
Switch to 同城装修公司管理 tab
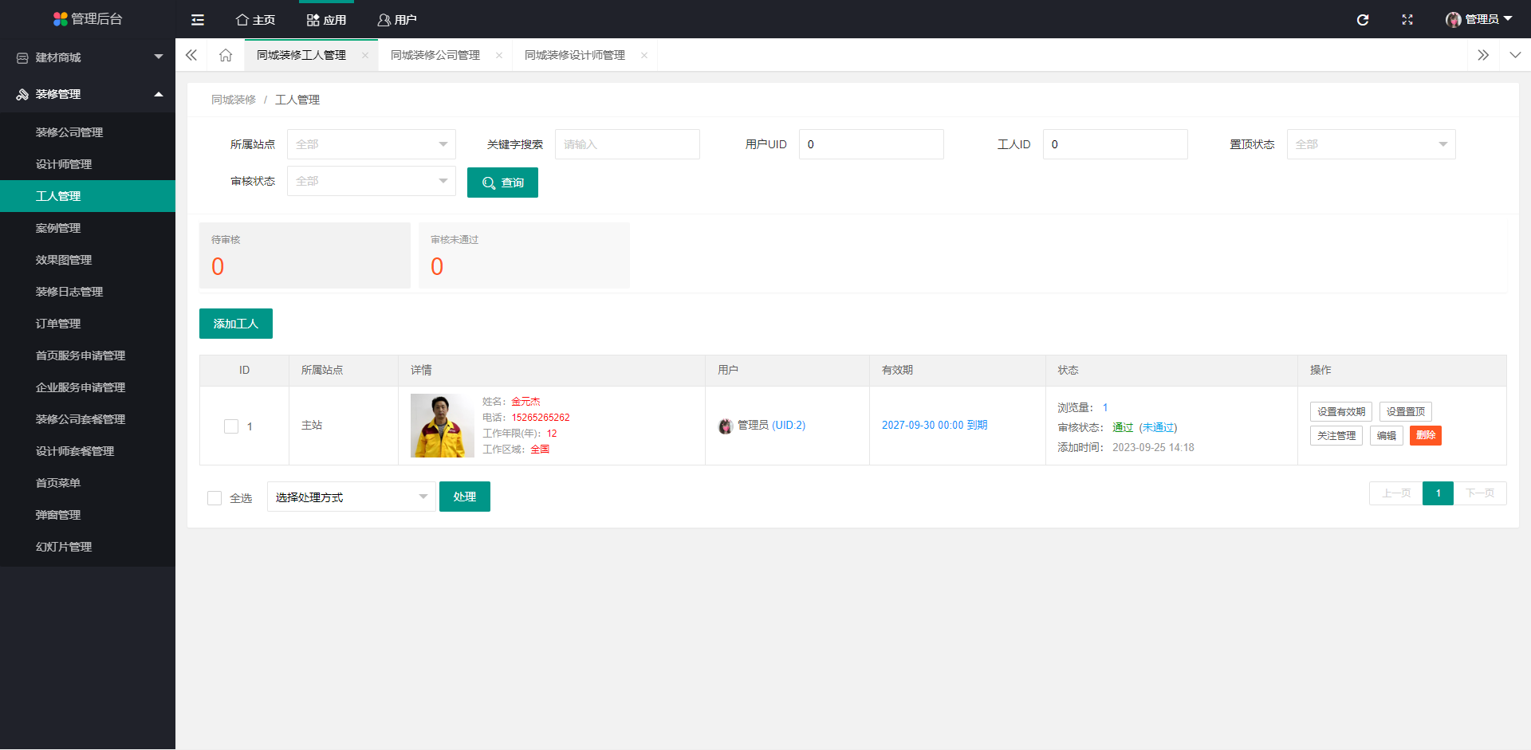point(435,55)
